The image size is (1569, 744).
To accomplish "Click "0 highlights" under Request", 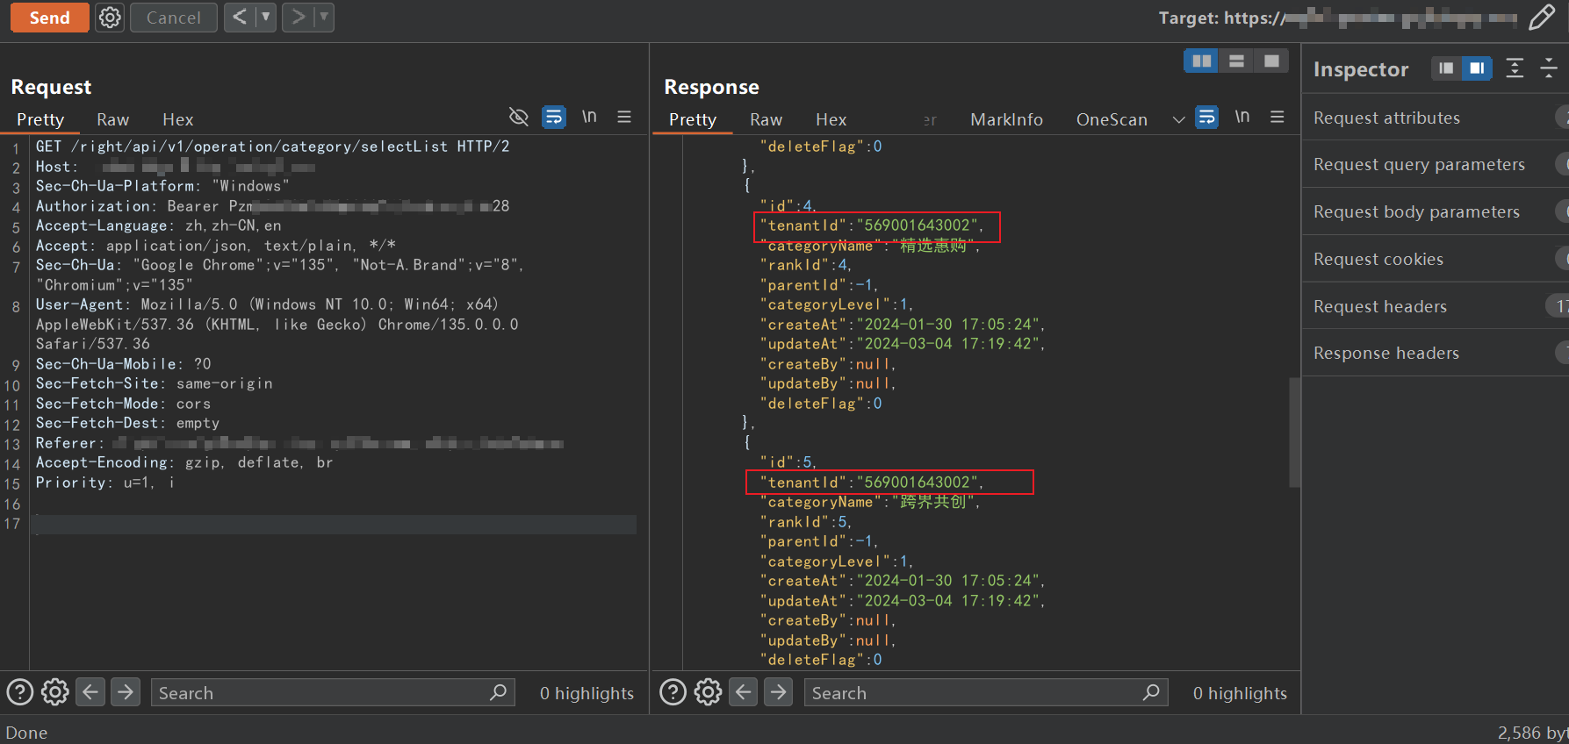I will pyautogui.click(x=587, y=693).
